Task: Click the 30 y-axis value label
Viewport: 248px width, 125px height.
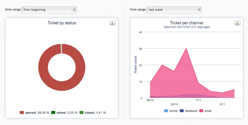Action: coord(141,49)
